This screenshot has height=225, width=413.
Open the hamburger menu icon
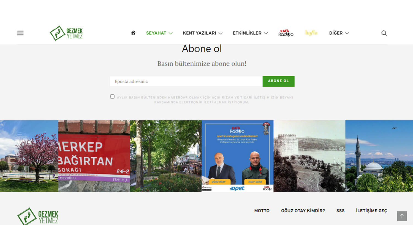[20, 33]
